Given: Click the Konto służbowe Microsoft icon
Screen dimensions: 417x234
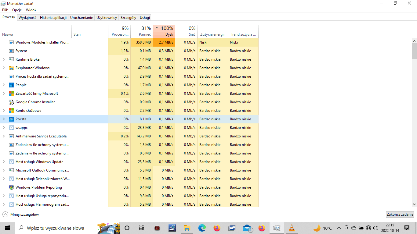Looking at the screenshot, I should [x=11, y=111].
